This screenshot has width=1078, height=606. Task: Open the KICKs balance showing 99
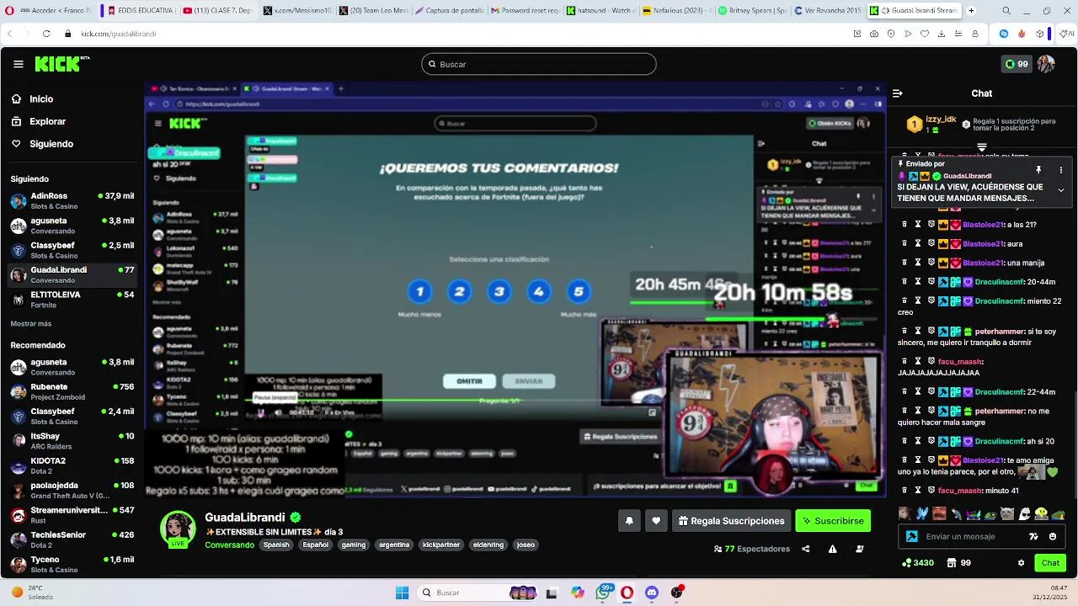(x=1017, y=64)
